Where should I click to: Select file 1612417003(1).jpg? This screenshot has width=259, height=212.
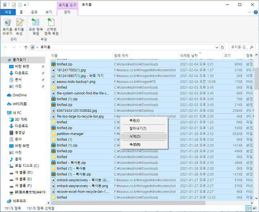[x=152, y=70]
